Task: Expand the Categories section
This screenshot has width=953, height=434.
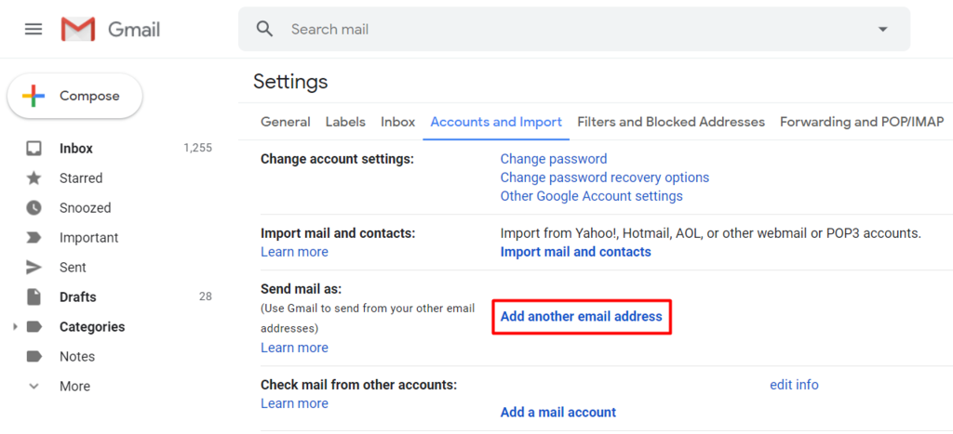Action: pos(14,327)
